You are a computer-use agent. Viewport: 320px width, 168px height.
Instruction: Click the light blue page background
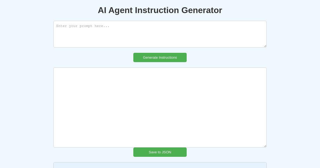[x=27, y=107]
